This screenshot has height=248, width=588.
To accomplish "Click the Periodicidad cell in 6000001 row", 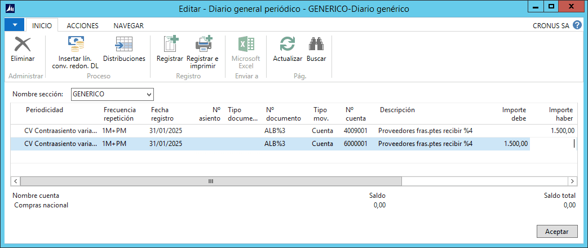I will point(60,144).
